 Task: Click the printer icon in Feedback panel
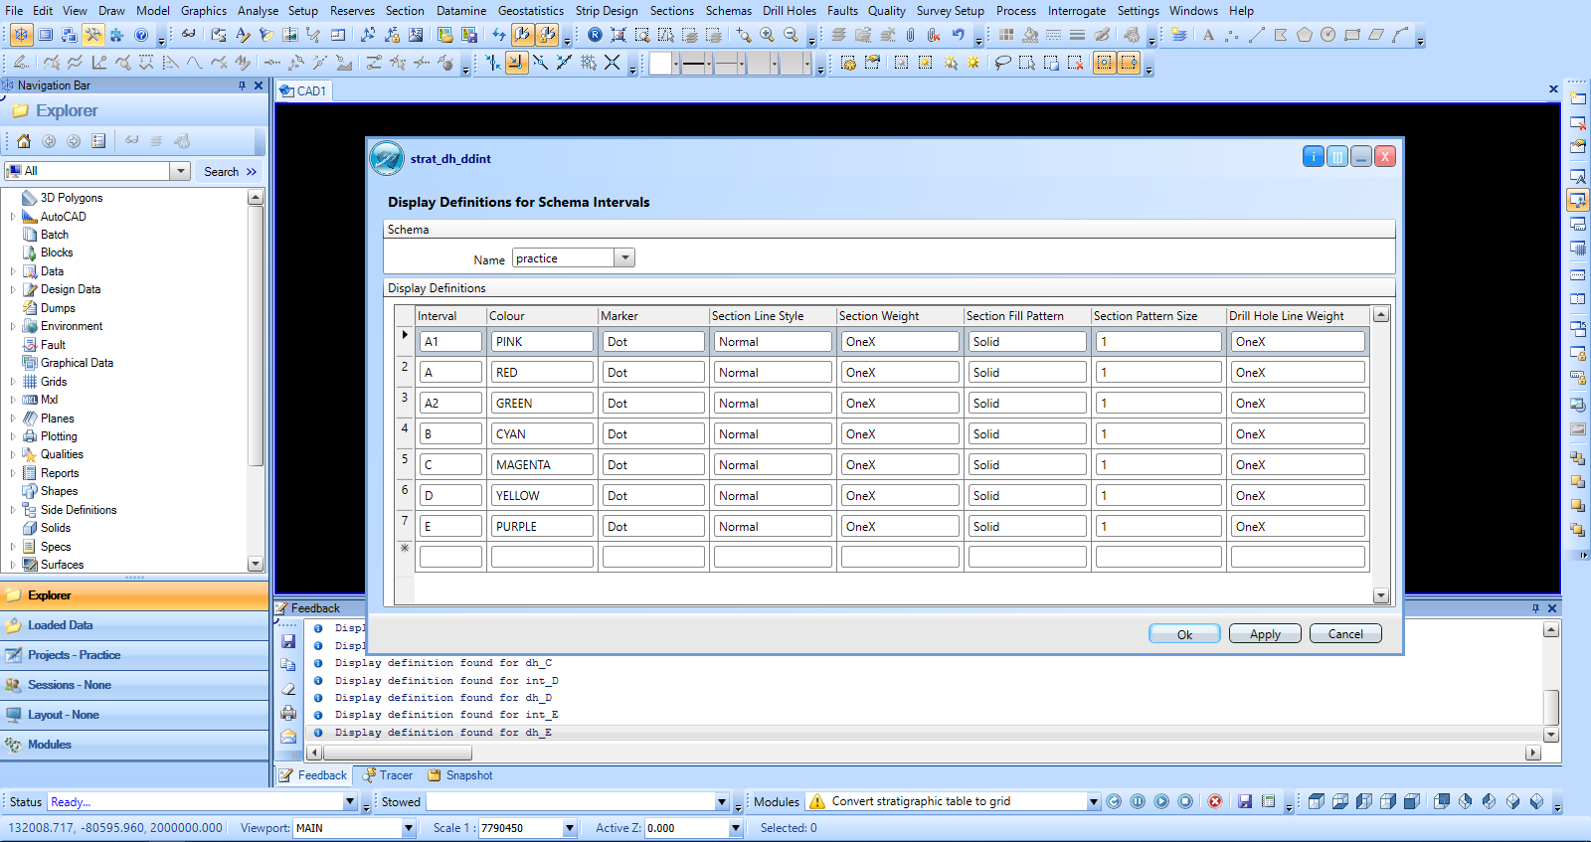288,713
